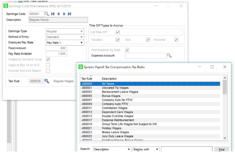
Task: Sort the list by Description column
Action: (x=160, y=78)
